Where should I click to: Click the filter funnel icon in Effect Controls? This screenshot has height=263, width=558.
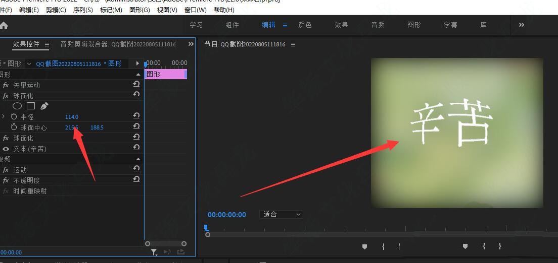154,252
